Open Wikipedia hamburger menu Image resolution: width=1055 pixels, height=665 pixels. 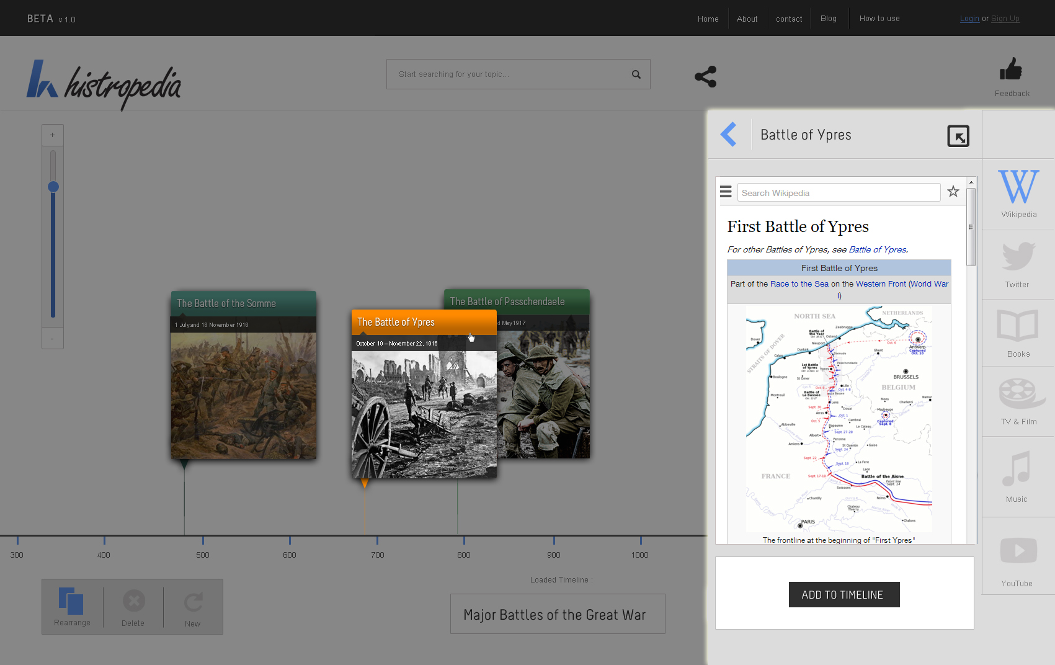(x=726, y=192)
